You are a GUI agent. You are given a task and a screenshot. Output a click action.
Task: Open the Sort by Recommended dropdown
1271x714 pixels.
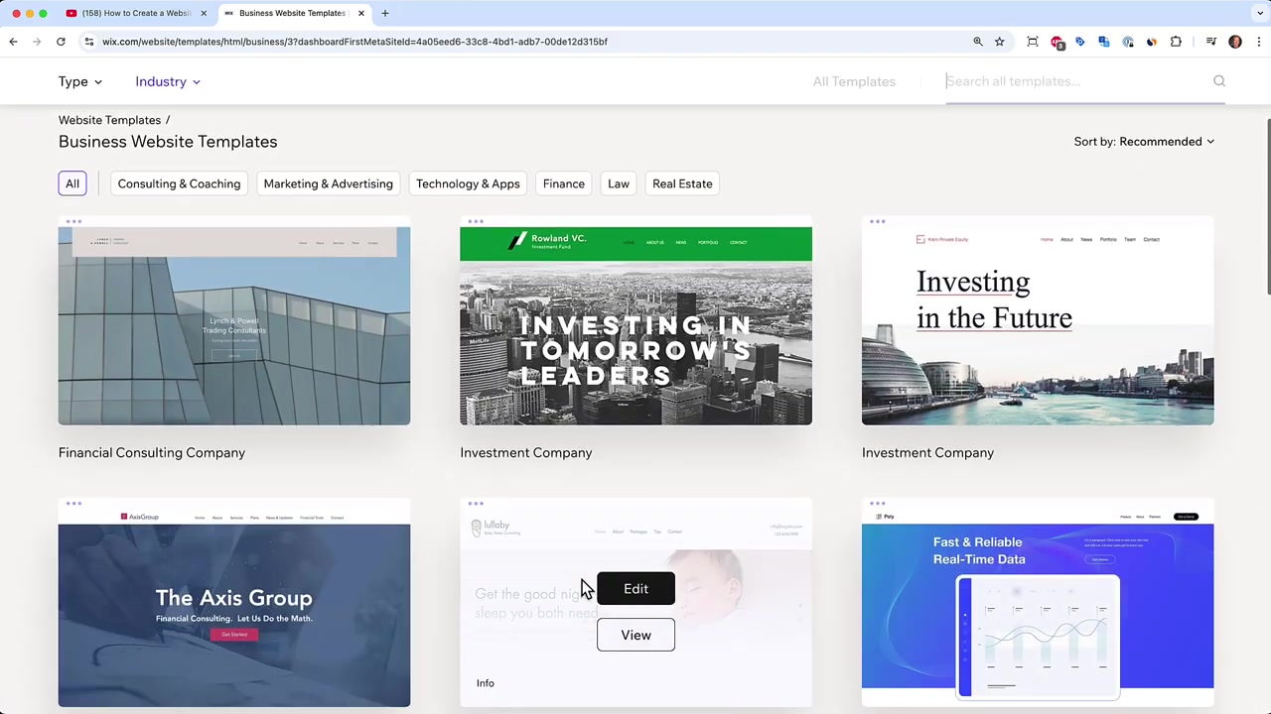point(1144,142)
